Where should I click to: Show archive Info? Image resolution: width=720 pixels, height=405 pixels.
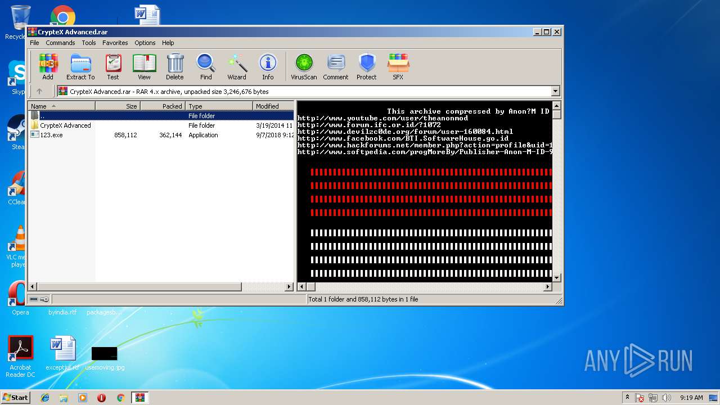[x=268, y=67]
